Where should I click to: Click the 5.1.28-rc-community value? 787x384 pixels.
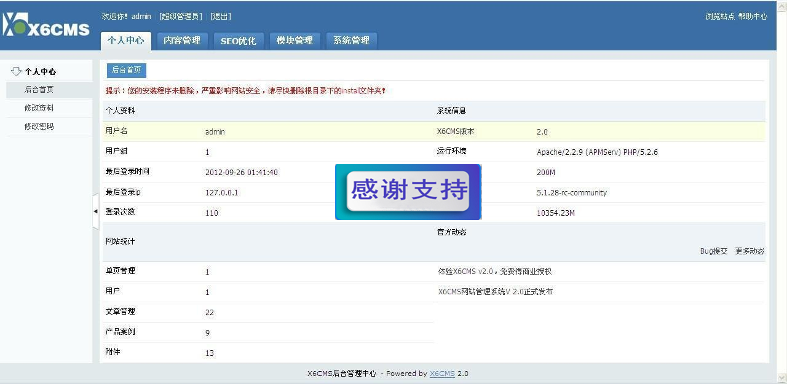pos(572,193)
